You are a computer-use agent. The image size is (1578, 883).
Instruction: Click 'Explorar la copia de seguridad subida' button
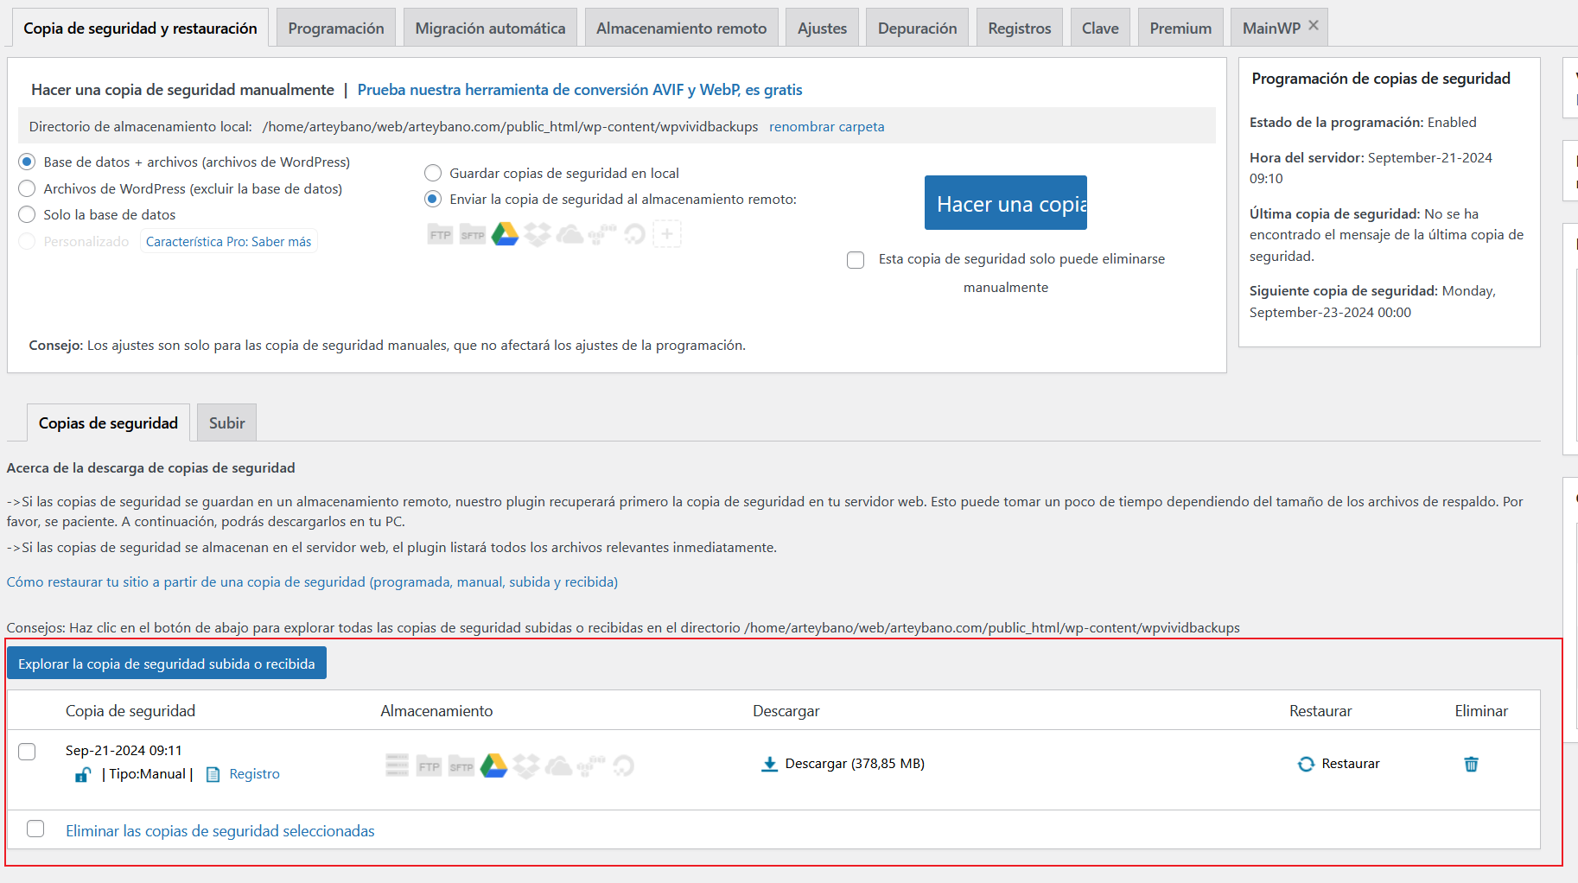[x=167, y=664]
